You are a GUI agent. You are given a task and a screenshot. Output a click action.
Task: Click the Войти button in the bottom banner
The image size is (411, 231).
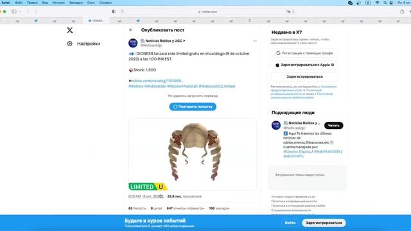[x=290, y=223]
